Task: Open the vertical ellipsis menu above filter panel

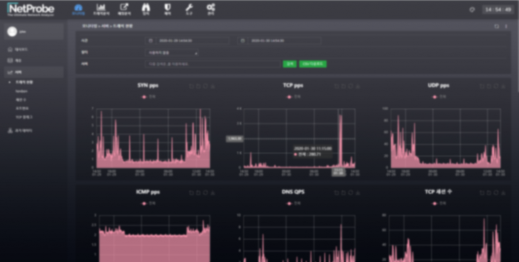Action: click(x=506, y=26)
